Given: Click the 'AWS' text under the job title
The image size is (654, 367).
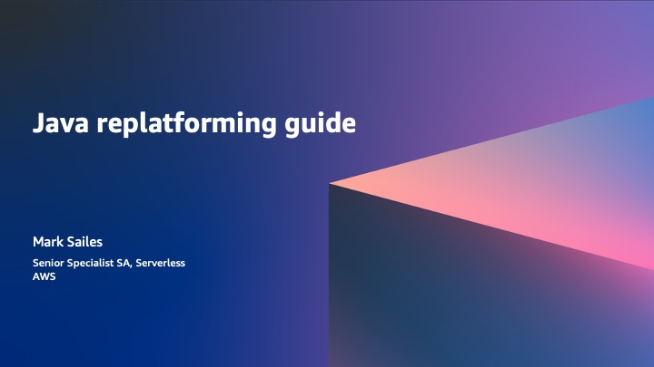Looking at the screenshot, I should [45, 276].
